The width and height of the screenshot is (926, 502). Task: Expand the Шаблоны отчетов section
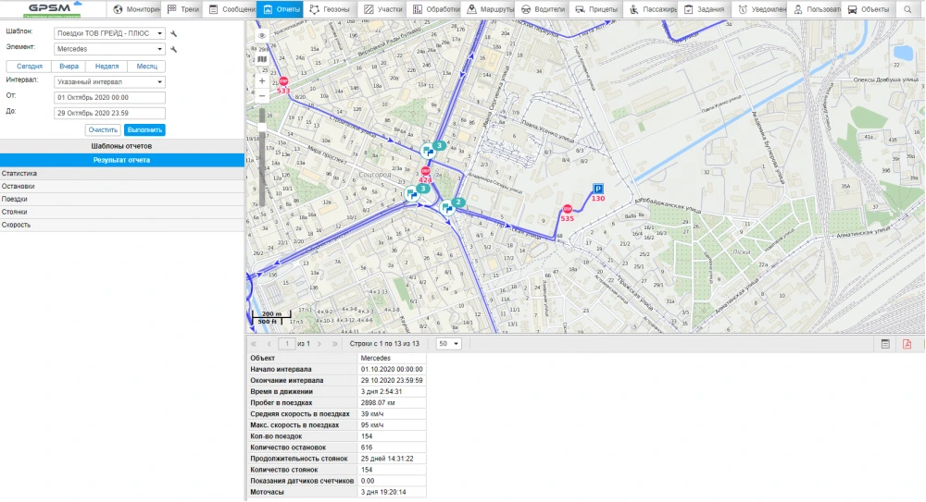coord(121,146)
